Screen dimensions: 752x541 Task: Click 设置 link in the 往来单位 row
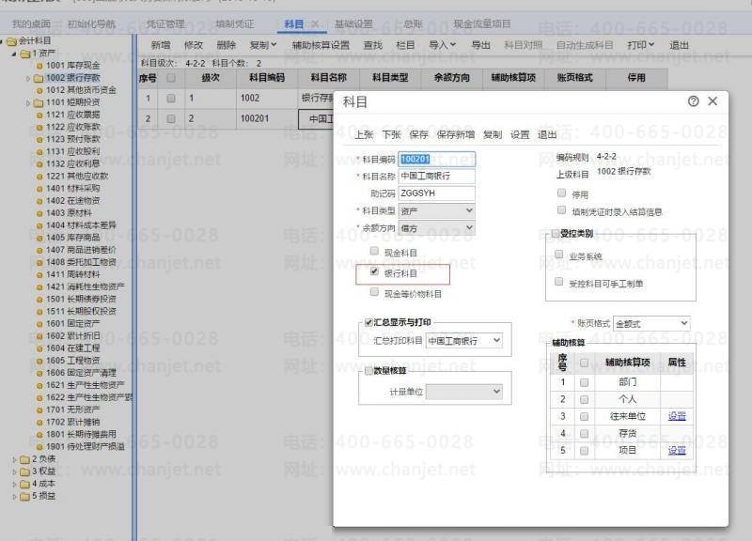tap(677, 416)
